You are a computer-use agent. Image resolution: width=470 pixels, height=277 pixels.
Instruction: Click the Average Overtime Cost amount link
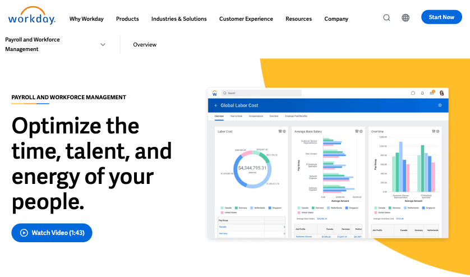coord(400,219)
